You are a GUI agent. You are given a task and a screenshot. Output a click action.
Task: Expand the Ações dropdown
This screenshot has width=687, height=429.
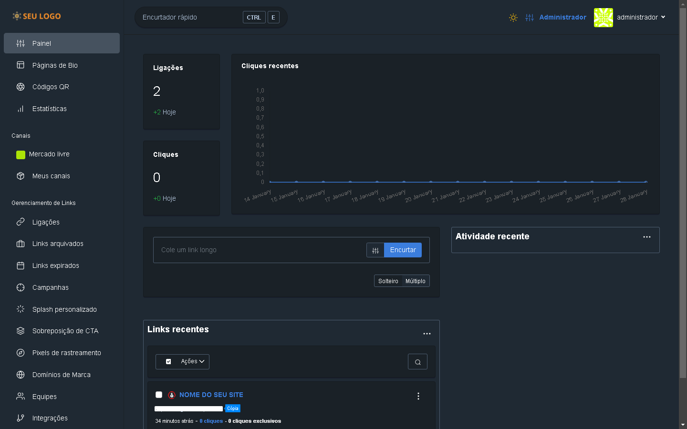pyautogui.click(x=192, y=362)
